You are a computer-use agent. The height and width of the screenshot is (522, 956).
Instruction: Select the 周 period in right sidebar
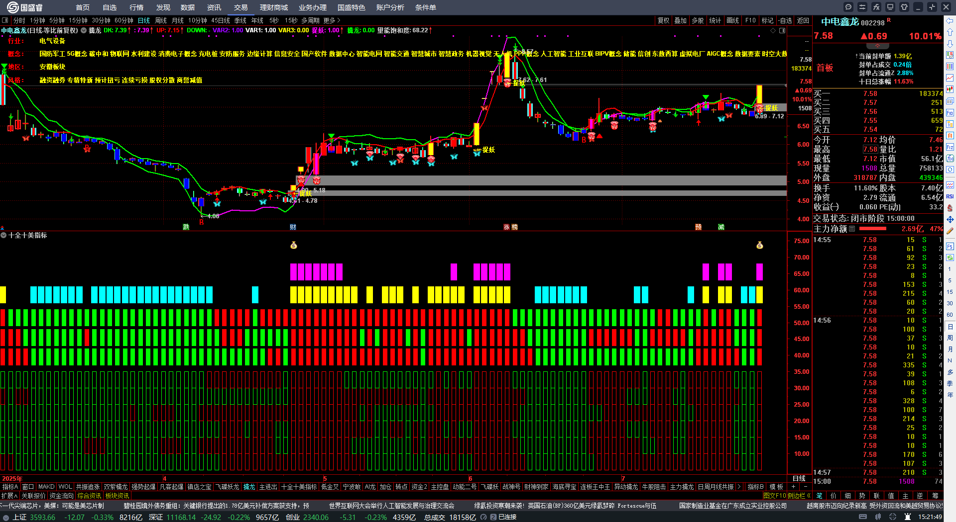(x=950, y=338)
